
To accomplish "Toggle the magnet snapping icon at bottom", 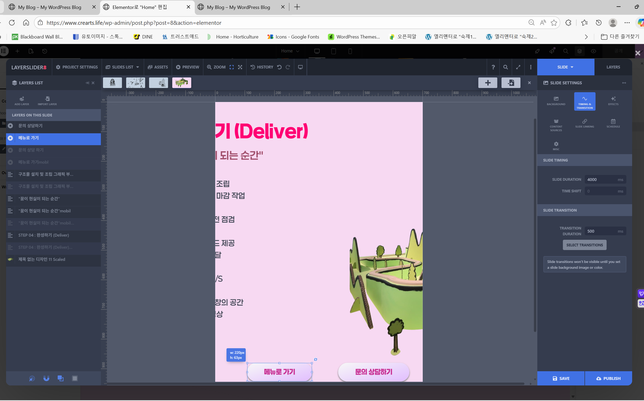I will tap(46, 378).
